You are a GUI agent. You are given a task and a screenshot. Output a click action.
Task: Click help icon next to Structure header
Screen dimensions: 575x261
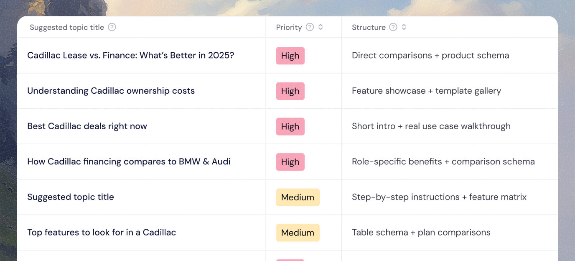click(x=393, y=27)
